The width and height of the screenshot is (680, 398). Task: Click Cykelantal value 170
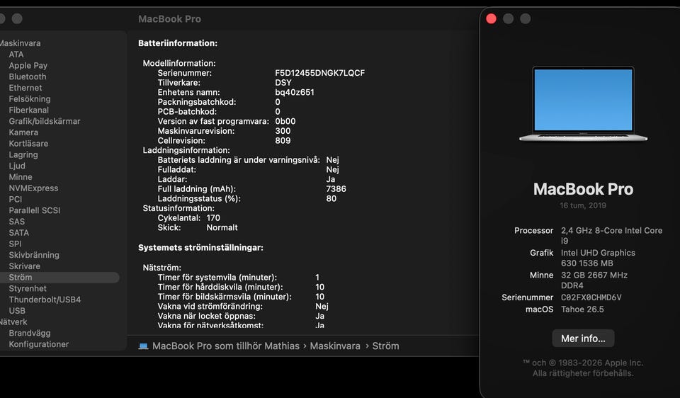(213, 218)
